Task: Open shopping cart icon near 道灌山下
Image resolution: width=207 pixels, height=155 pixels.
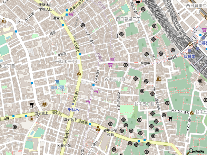Action: (71, 14)
